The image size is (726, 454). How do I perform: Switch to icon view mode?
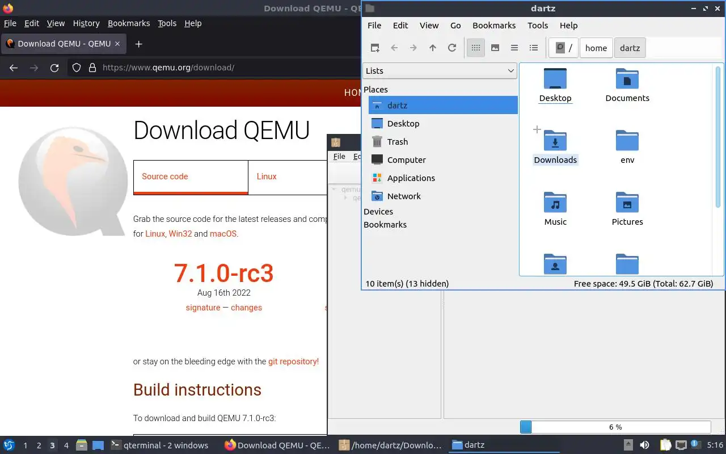(476, 48)
